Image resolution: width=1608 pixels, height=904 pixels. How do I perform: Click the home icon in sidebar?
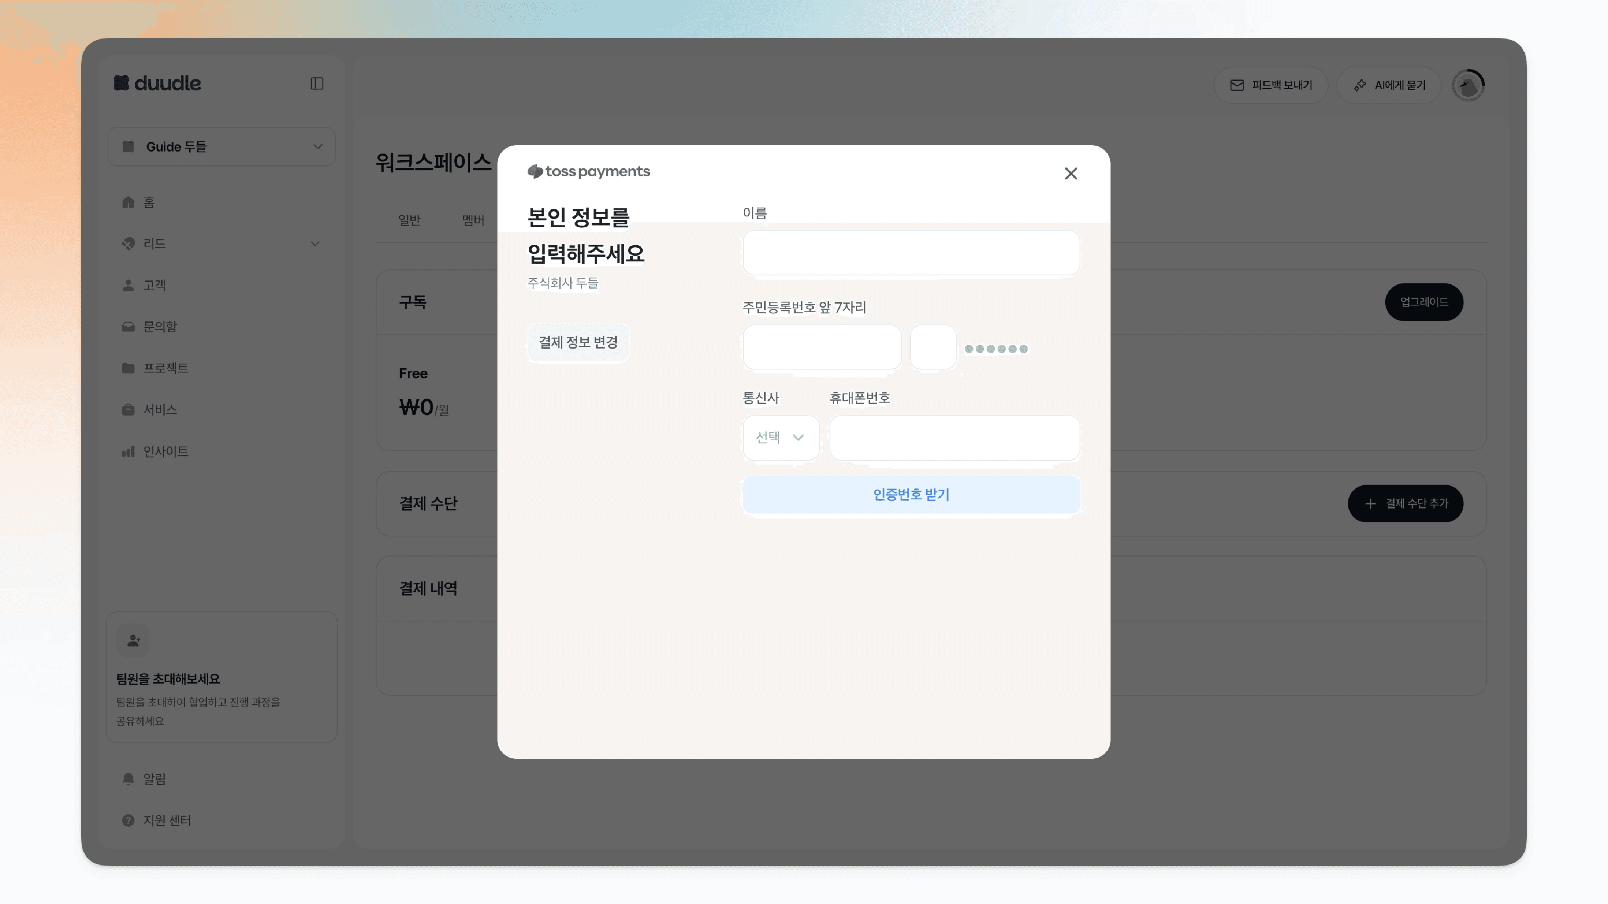point(128,202)
